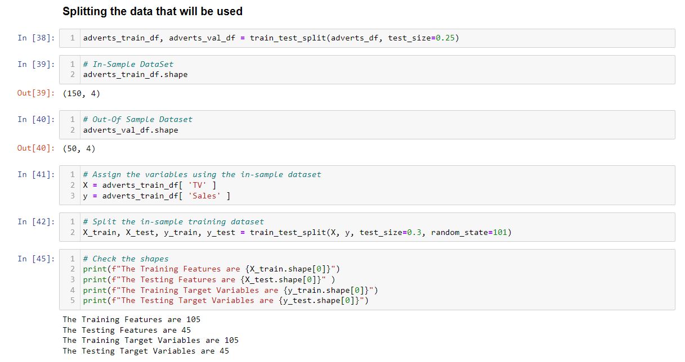
Task: Click the 'Splitting the data' markdown heading
Action: coord(153,11)
